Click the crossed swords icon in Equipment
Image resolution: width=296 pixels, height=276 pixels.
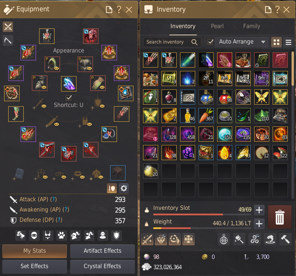click(8, 27)
